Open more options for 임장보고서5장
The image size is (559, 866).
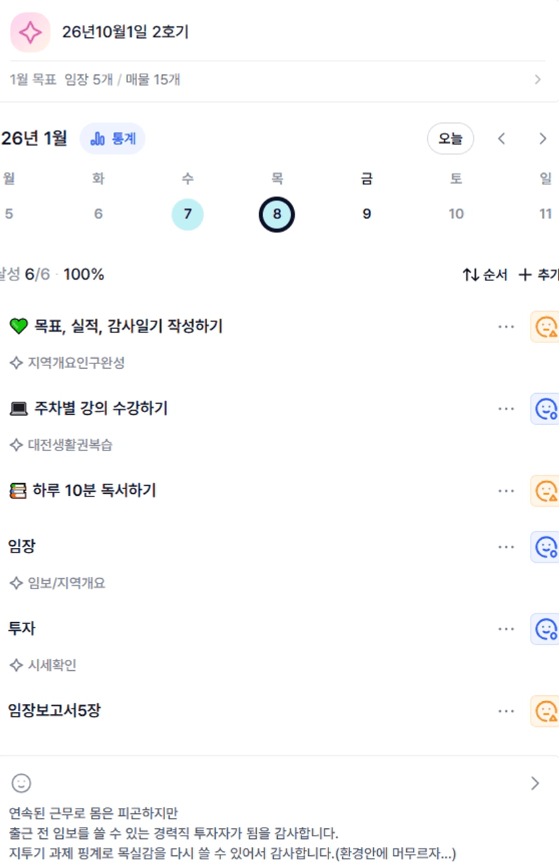[506, 711]
